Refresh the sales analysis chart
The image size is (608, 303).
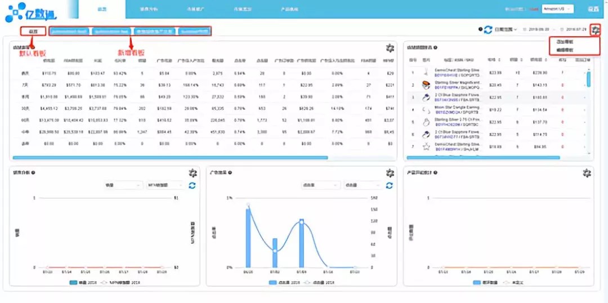[x=193, y=185]
